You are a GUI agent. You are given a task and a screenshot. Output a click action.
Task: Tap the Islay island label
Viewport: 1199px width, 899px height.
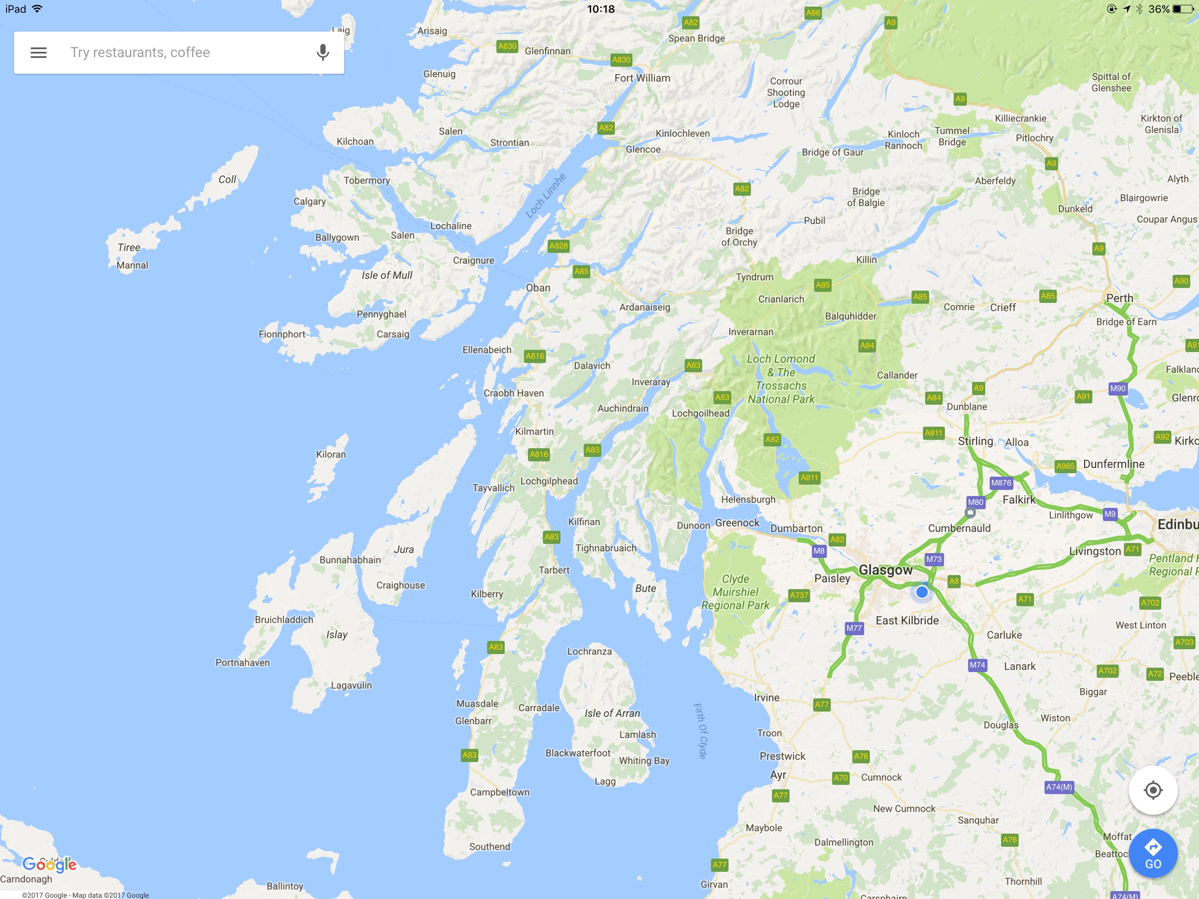337,635
